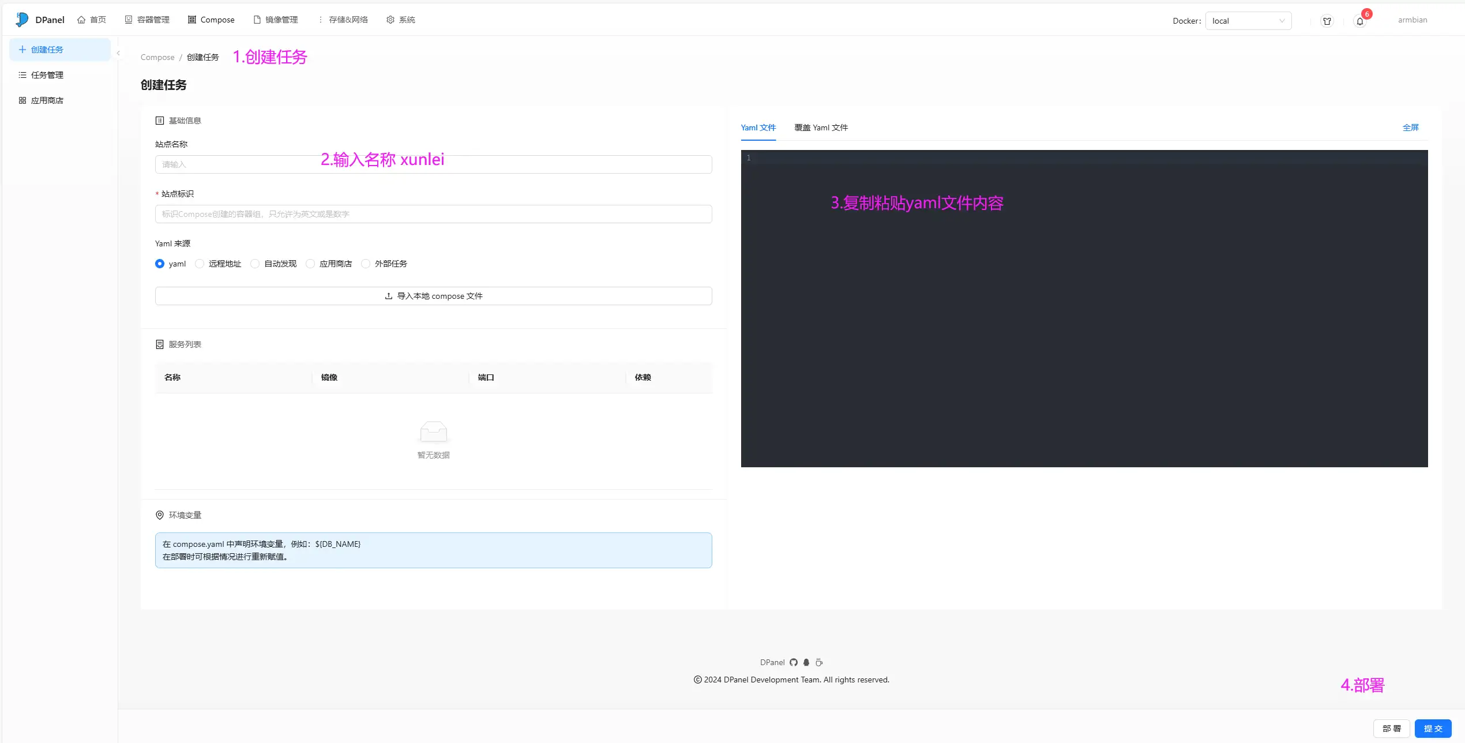
Task: Click the 部署 button
Action: pyautogui.click(x=1392, y=728)
